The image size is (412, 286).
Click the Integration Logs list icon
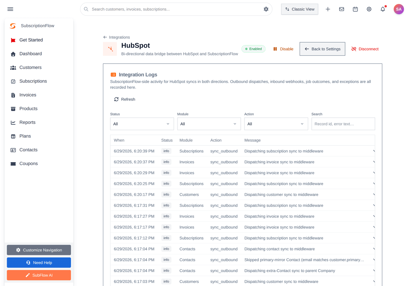pos(113,75)
